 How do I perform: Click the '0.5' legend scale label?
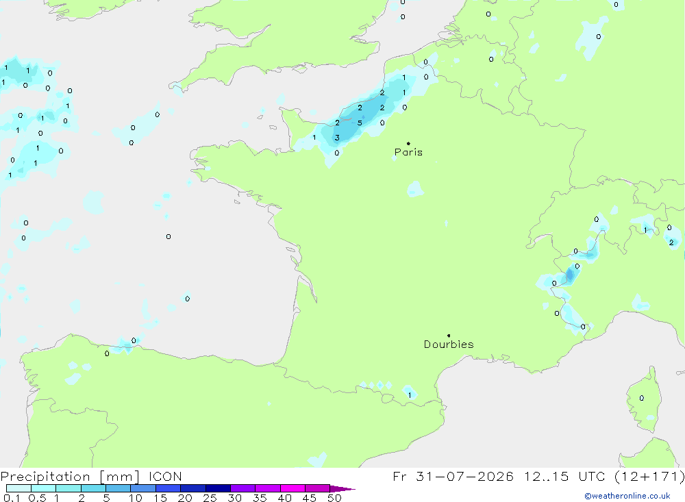[37, 498]
